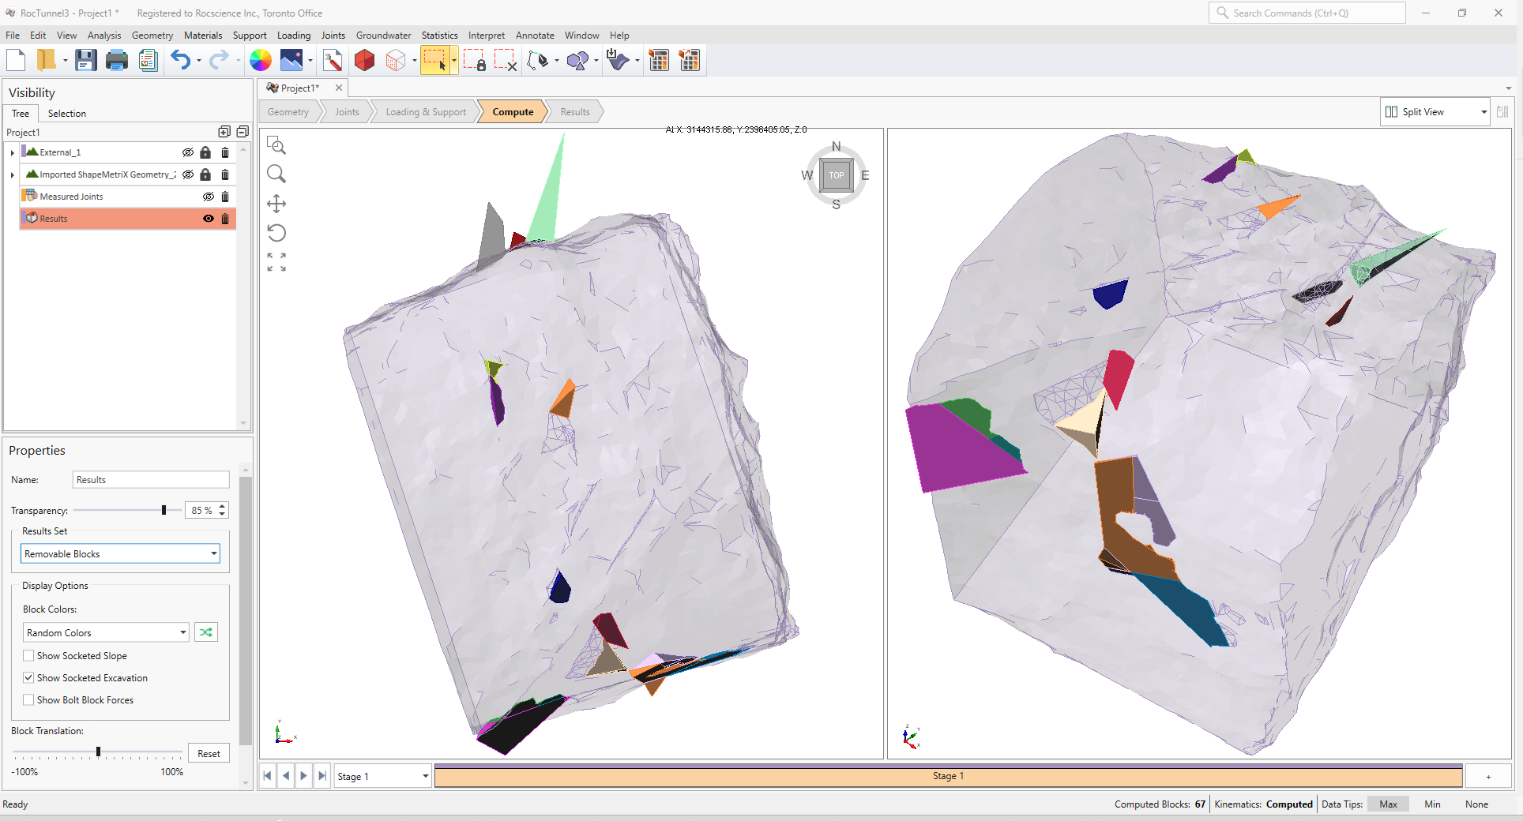Click the rotate view icon in viewport
Screen dimensions: 1523x821
click(276, 233)
